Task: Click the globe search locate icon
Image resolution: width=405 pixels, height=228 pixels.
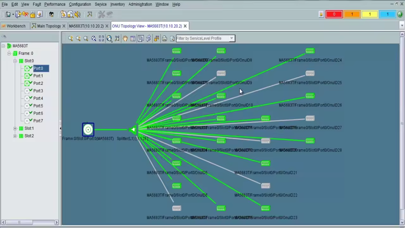Action: [x=109, y=38]
